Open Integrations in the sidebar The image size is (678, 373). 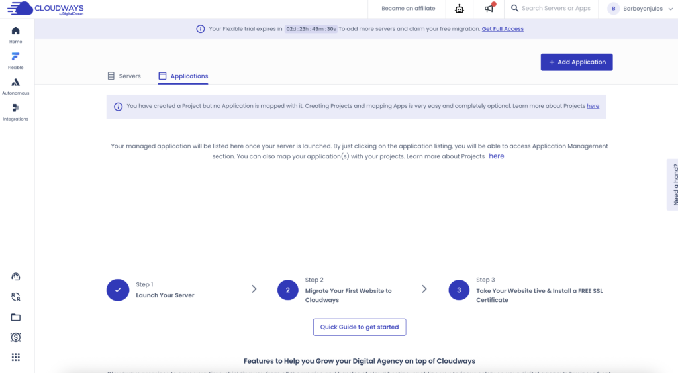point(15,112)
